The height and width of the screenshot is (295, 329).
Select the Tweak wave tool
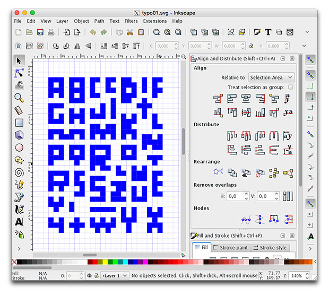coord(19,85)
